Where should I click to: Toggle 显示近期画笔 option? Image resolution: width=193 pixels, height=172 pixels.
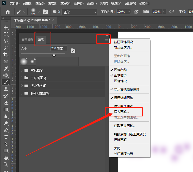click(123, 98)
